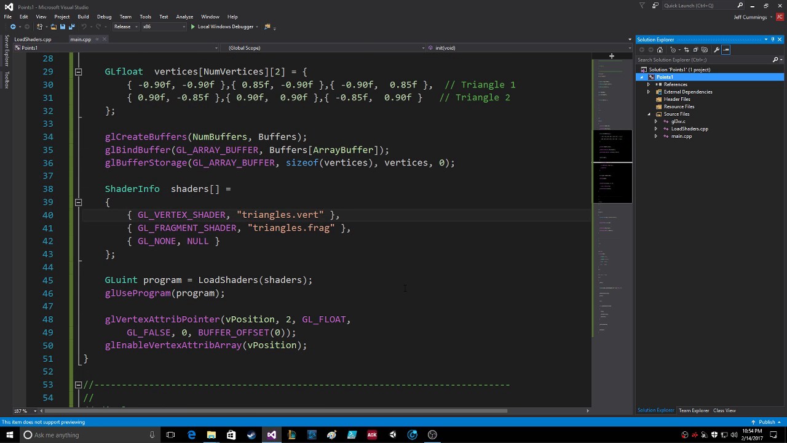Click the Show All Files icon
787x443 pixels.
click(x=705, y=50)
